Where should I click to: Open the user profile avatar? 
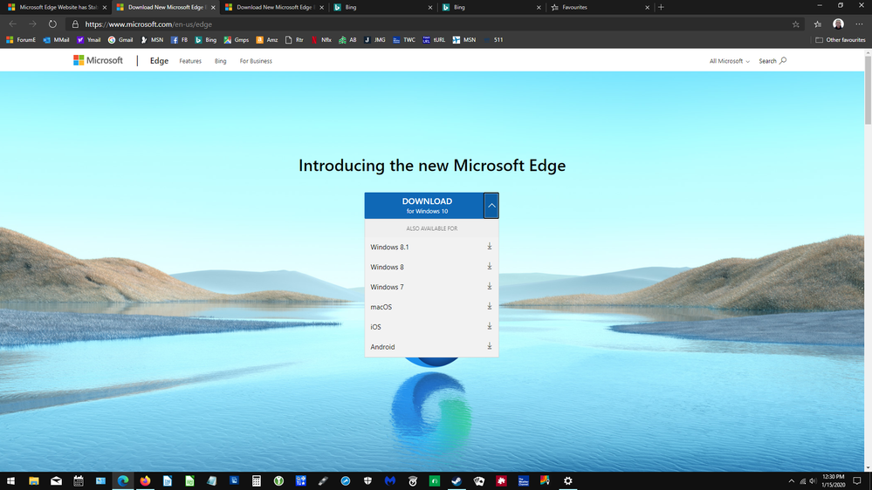pyautogui.click(x=838, y=24)
